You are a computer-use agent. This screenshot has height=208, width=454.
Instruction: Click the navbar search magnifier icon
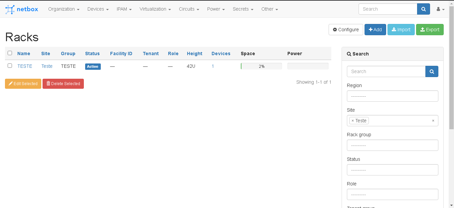pos(423,9)
